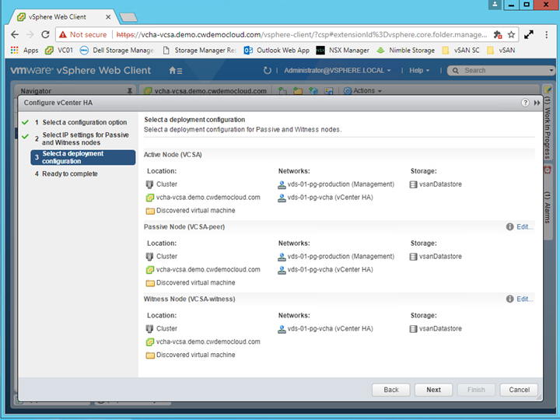Go forward in browser history
The image size is (560, 420).
(x=30, y=35)
